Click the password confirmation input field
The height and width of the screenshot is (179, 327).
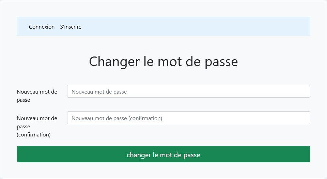click(188, 118)
